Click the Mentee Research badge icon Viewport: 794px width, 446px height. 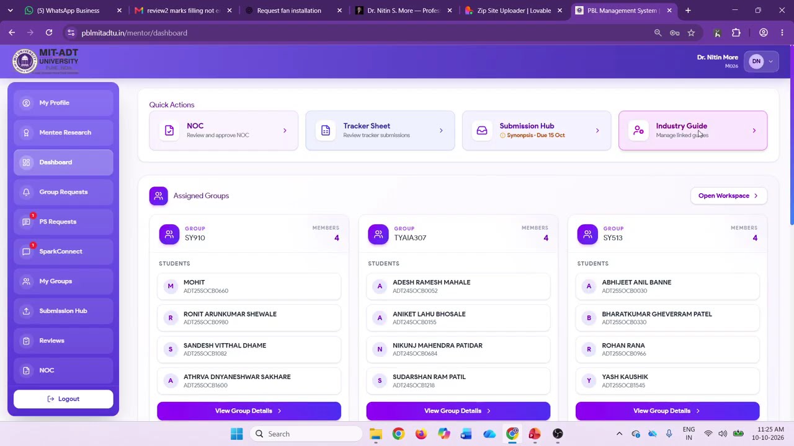[x=26, y=133]
